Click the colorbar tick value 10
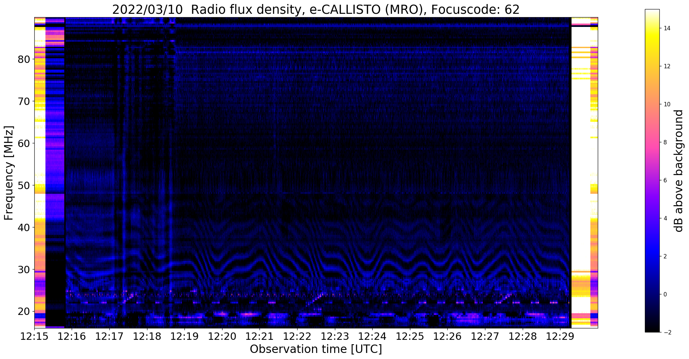The width and height of the screenshot is (689, 359). (x=666, y=104)
